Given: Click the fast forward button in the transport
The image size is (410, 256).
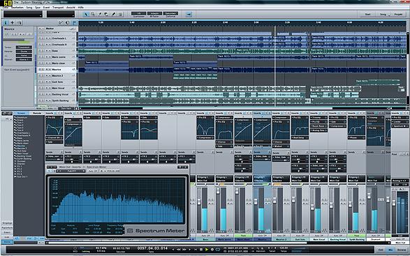Looking at the screenshot, I should pos(185,250).
